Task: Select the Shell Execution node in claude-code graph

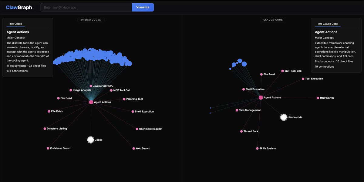Action: tap(244, 89)
